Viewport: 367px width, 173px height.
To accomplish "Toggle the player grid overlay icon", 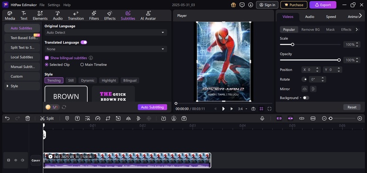I will point(261,109).
